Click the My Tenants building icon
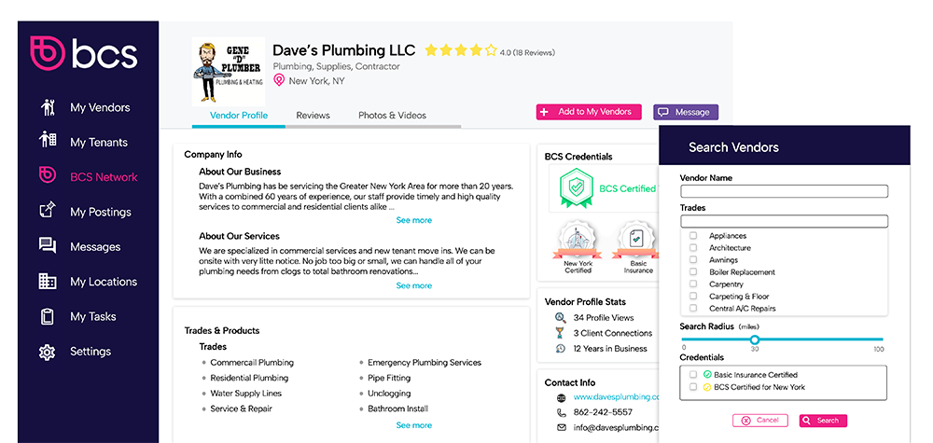The width and height of the screenshot is (933, 443). [48, 141]
